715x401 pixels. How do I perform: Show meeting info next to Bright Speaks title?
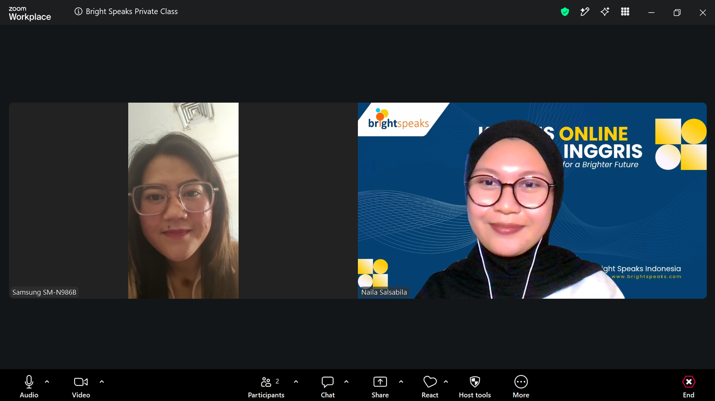tap(78, 12)
